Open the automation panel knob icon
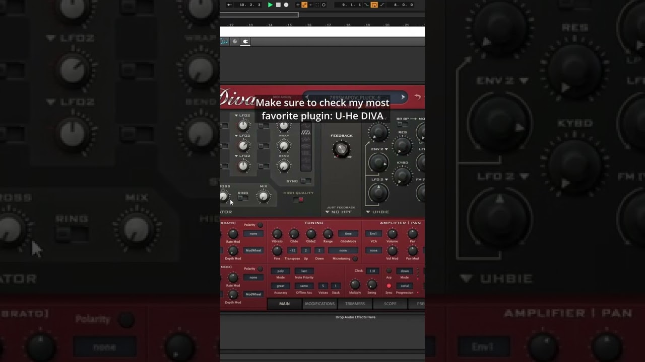The image size is (645, 362). point(235,42)
